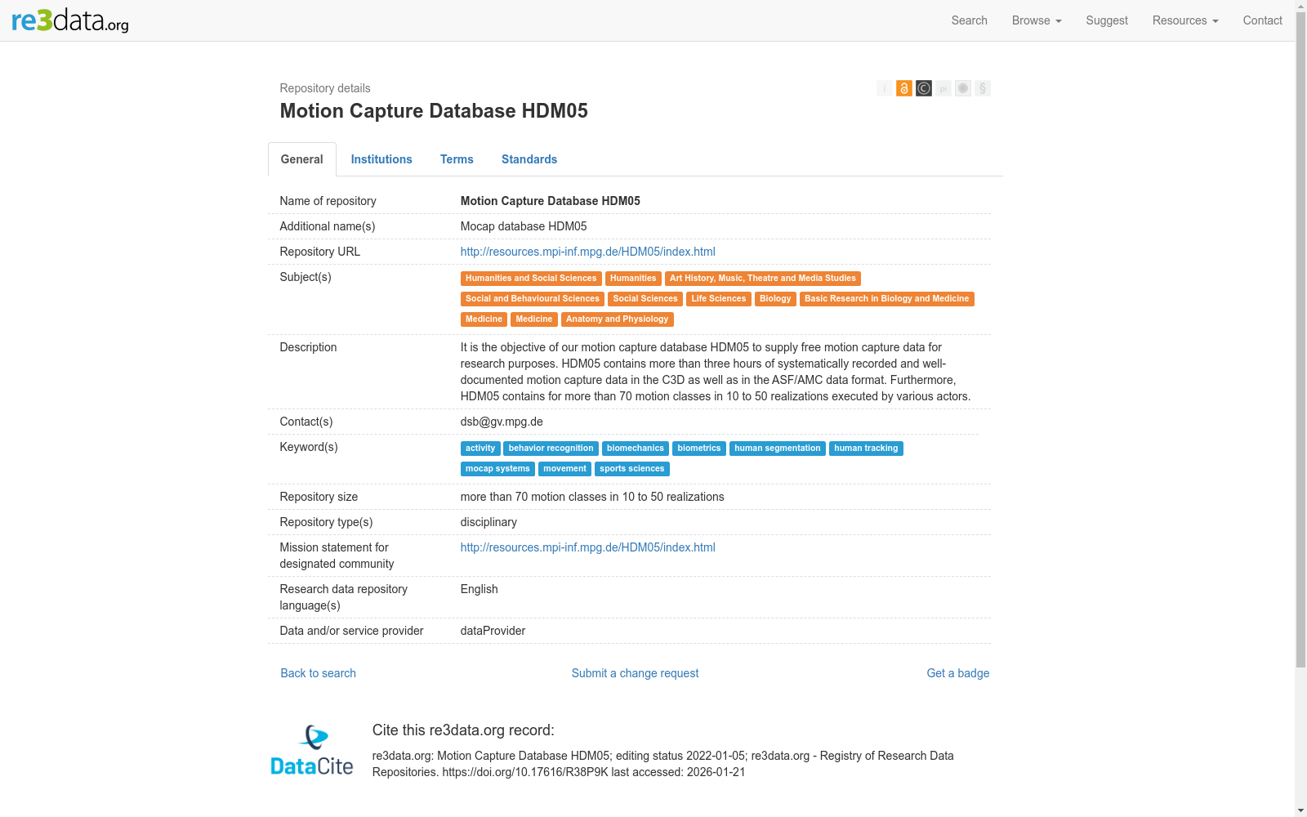Click the Back to search link
This screenshot has width=1307, height=817.
[x=319, y=673]
